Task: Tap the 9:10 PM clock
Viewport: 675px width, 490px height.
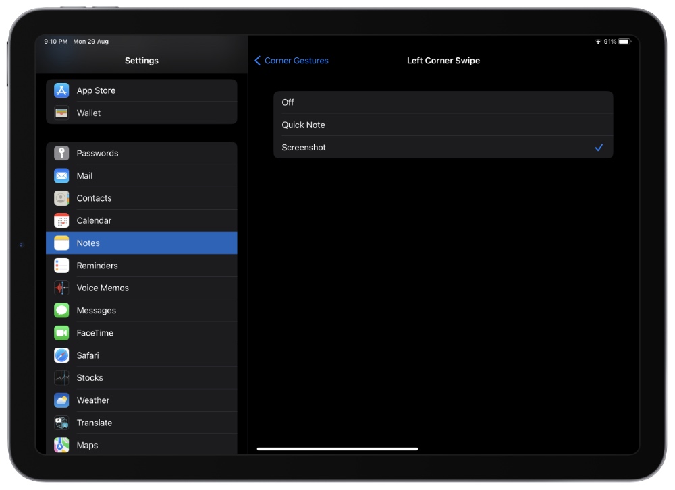Action: (x=56, y=42)
